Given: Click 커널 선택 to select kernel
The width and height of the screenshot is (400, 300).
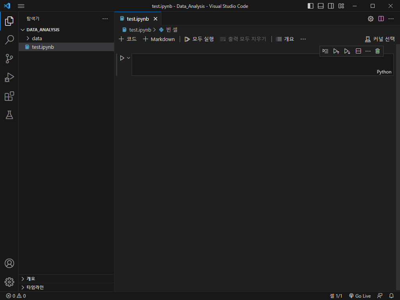Looking at the screenshot, I should pyautogui.click(x=380, y=39).
